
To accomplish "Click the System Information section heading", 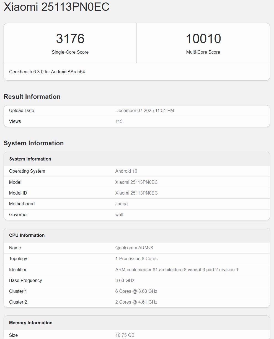I will pyautogui.click(x=34, y=143).
